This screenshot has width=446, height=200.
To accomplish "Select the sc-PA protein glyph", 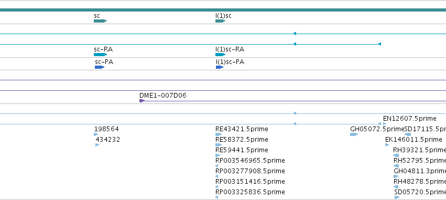I will (100, 67).
